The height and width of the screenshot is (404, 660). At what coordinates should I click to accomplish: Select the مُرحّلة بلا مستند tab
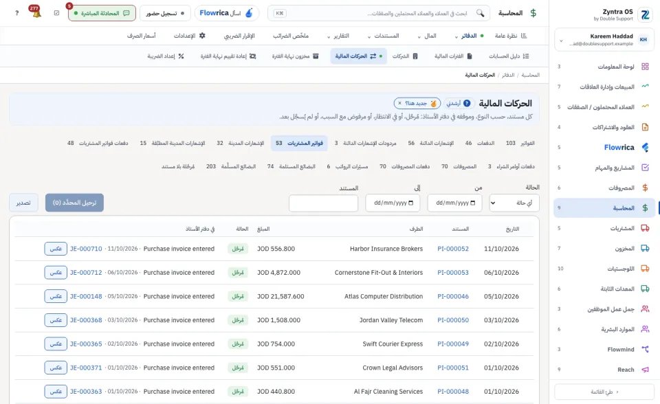[x=178, y=166]
